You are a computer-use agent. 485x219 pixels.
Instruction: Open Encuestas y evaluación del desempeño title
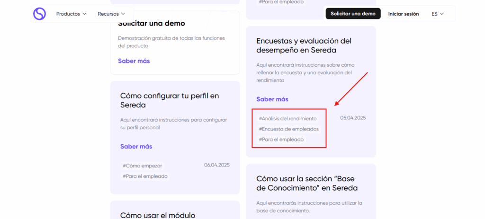(304, 45)
